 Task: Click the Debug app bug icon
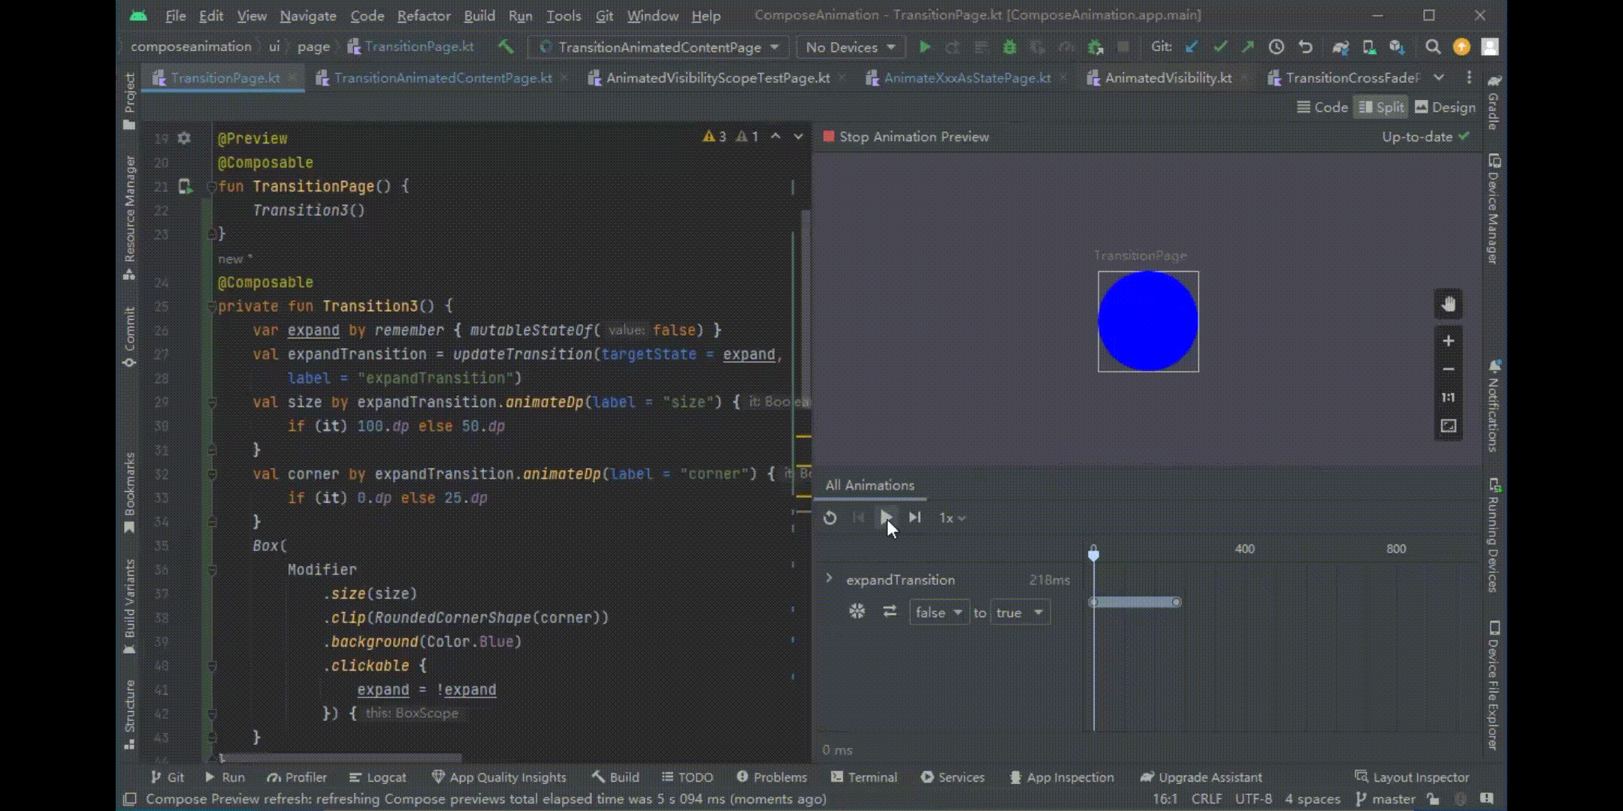(x=1009, y=47)
